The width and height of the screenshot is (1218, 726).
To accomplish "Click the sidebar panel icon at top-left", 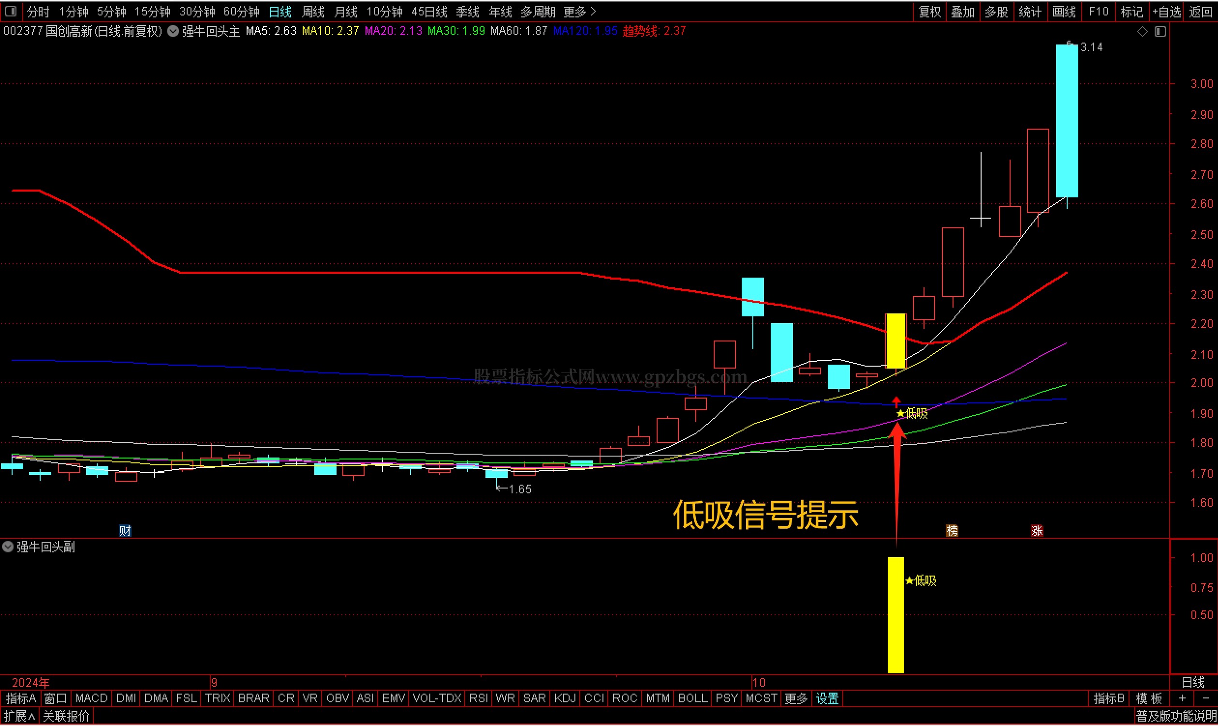I will pyautogui.click(x=11, y=11).
